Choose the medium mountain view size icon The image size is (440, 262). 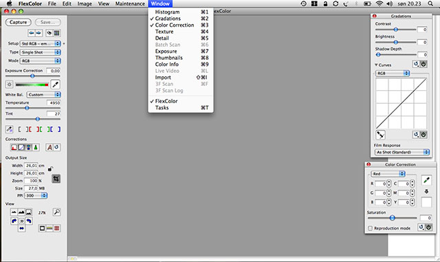point(21,212)
